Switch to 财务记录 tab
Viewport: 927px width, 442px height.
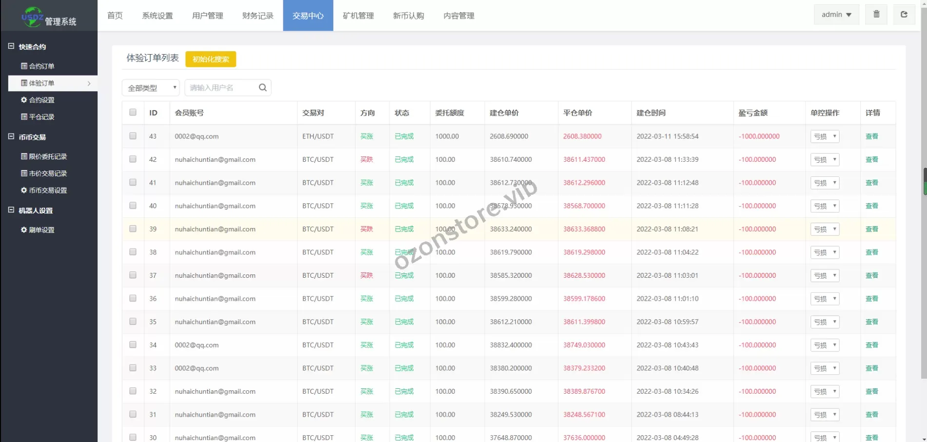click(257, 16)
